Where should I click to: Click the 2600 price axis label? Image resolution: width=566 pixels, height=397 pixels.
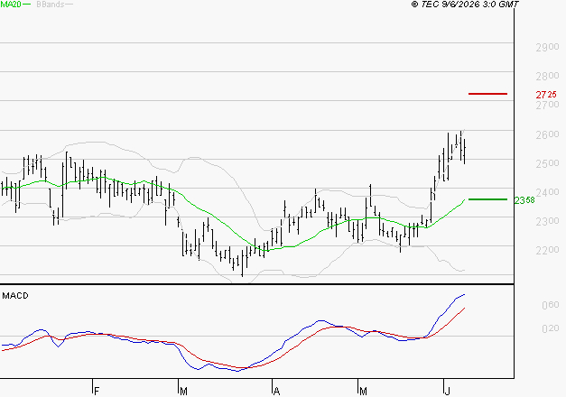[547, 134]
